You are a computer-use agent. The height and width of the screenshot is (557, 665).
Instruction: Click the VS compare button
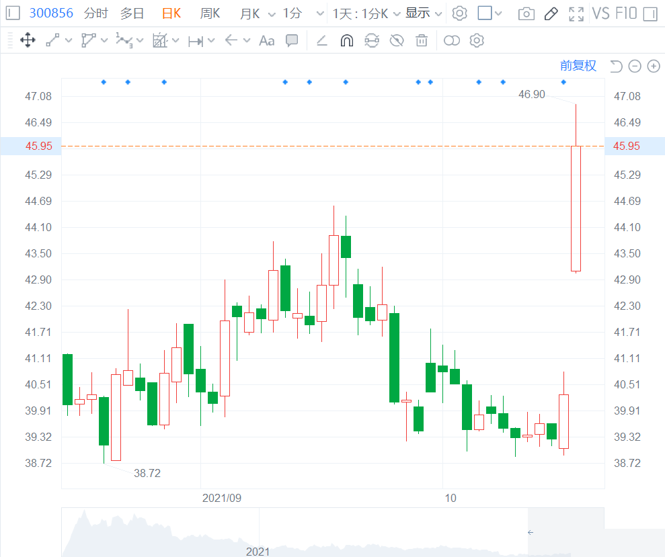[x=601, y=13]
